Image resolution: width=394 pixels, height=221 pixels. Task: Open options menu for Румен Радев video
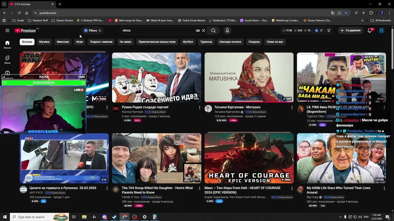(x=199, y=107)
